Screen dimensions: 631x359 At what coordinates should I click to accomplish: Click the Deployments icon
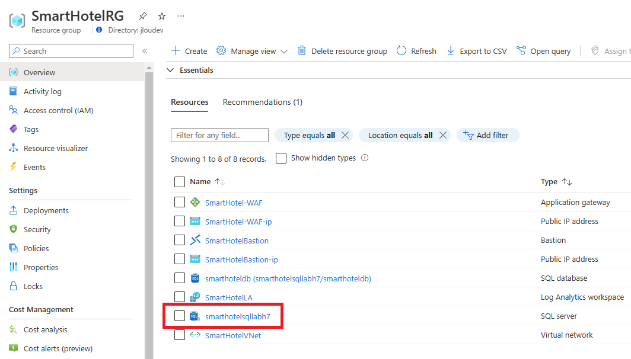point(13,210)
